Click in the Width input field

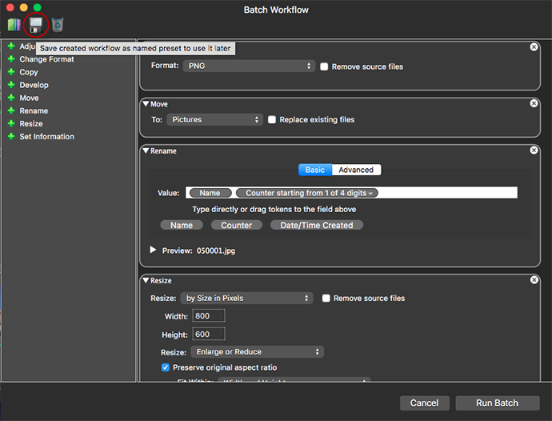point(209,315)
